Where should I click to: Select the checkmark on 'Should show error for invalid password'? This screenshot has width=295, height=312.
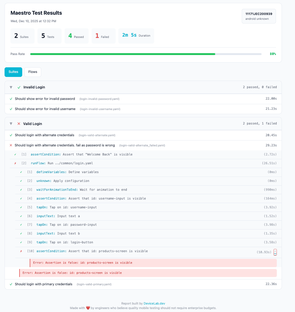[11, 99]
